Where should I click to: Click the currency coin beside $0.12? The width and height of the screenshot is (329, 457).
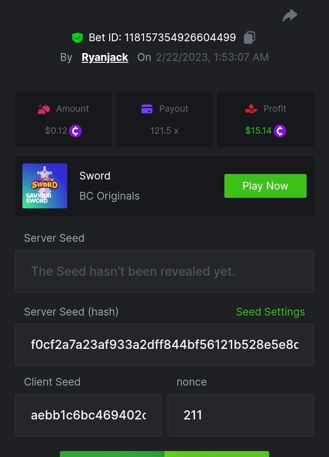point(75,131)
